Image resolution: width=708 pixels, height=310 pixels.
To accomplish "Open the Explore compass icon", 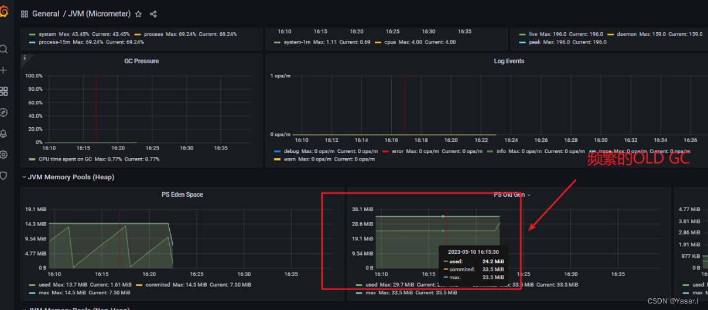I will point(4,113).
